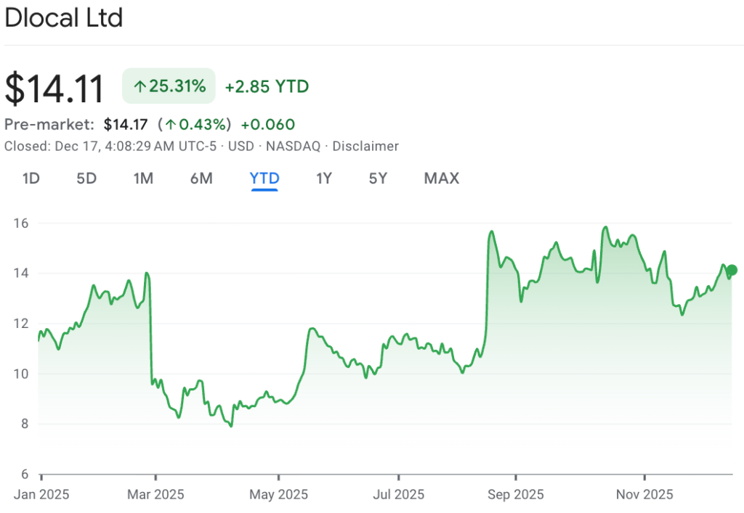Viewport: 744px width, 513px height.
Task: Click the pre-market price $14.17
Action: coord(126,124)
